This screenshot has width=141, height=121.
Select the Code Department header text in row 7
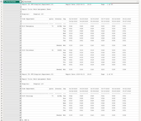point(28,19)
